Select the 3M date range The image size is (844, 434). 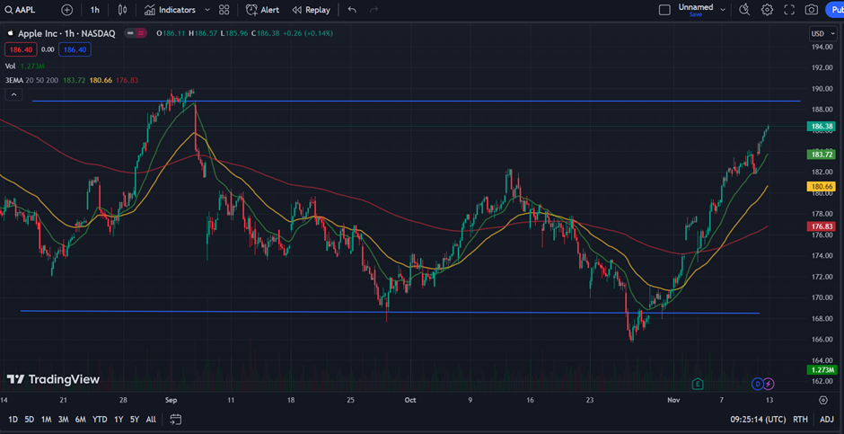pos(64,419)
